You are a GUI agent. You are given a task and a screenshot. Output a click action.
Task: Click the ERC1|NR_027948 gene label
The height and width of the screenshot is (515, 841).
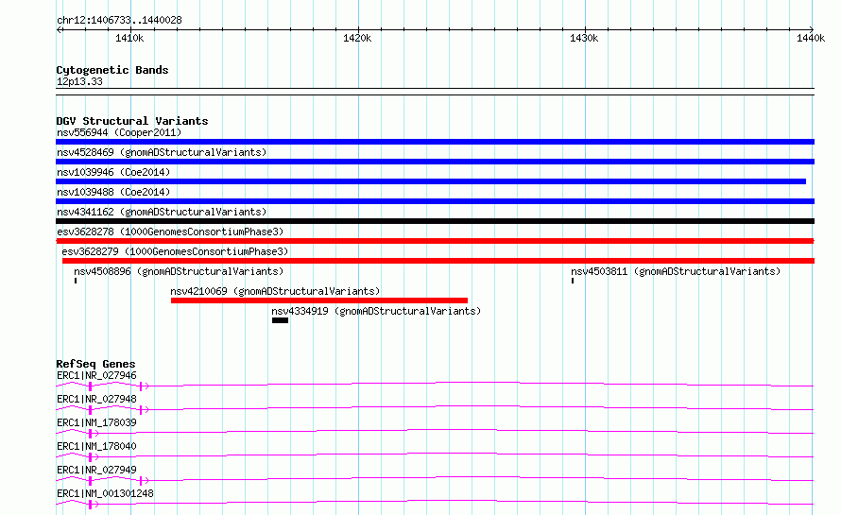[96, 399]
